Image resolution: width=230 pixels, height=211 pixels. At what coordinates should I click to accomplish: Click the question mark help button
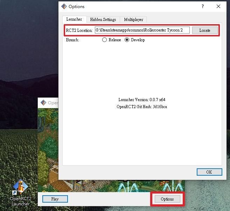coord(203,6)
